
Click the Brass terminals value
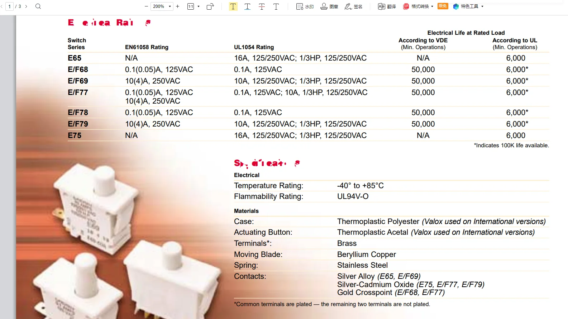pyautogui.click(x=347, y=243)
